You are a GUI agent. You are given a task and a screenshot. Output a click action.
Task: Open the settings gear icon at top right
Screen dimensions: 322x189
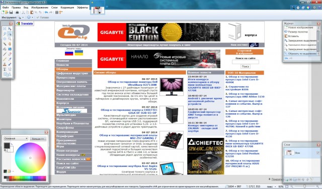[314, 8]
